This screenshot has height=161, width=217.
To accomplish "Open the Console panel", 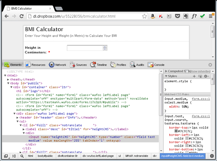I will [156, 65].
